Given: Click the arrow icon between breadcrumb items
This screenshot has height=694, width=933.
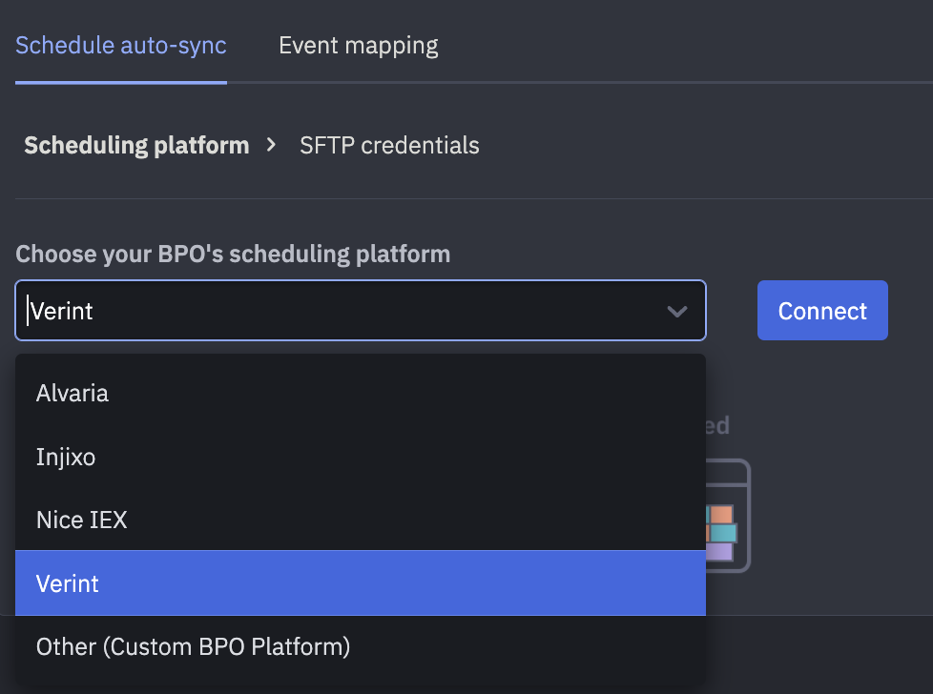Looking at the screenshot, I should click(x=270, y=145).
